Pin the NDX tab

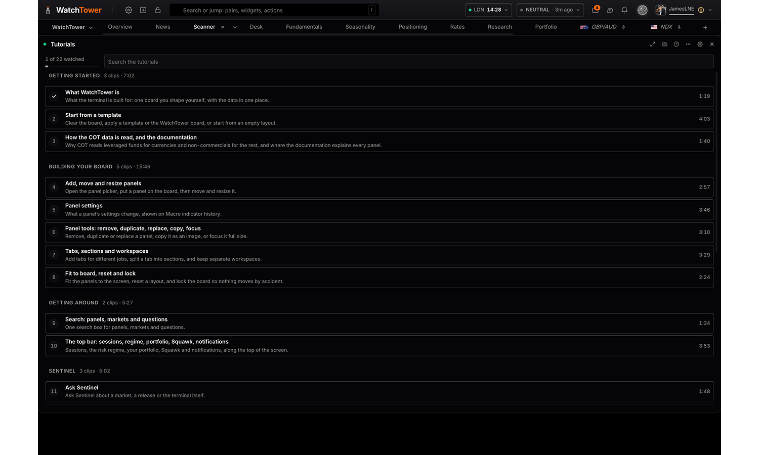point(679,27)
